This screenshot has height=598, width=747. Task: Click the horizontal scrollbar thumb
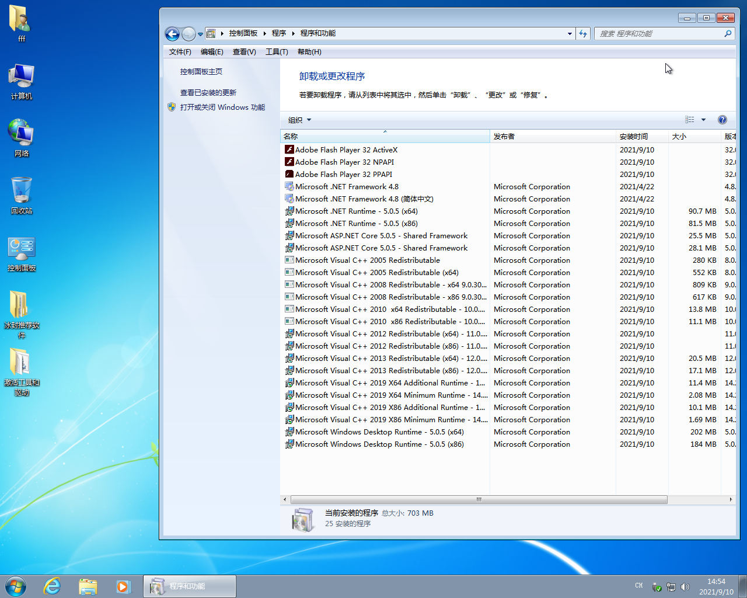[x=479, y=499]
